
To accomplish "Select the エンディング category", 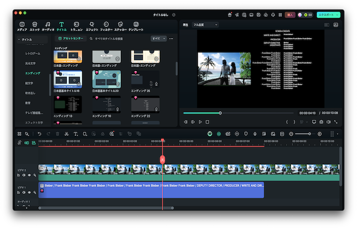I will click(33, 73).
